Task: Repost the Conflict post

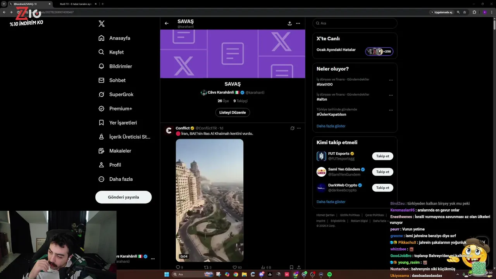Action: 208,267
